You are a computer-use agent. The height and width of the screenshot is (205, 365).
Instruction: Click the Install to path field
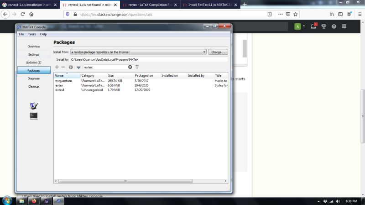[x=149, y=60]
